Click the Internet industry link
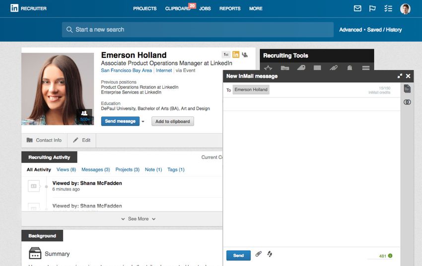The height and width of the screenshot is (266, 422). 164,70
